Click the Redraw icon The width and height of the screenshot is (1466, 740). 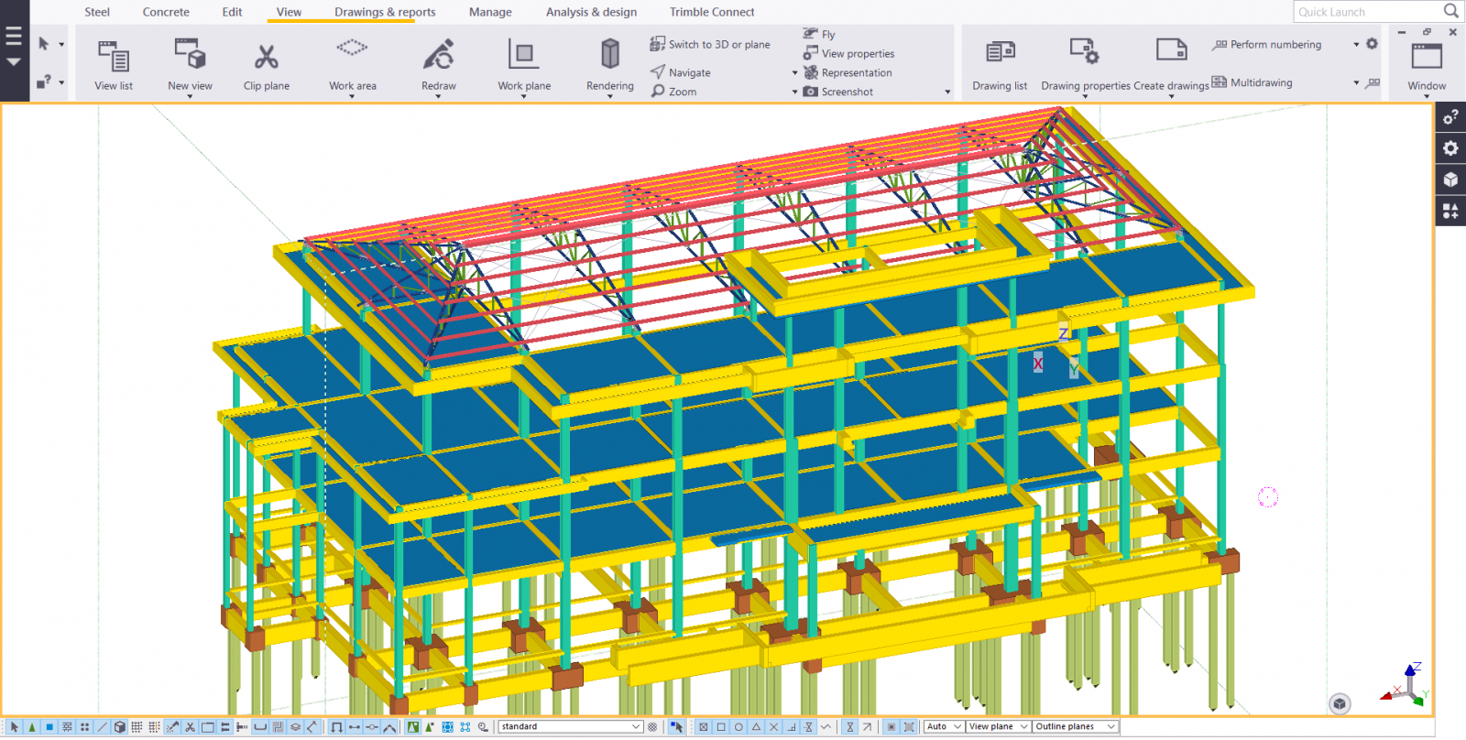(438, 55)
